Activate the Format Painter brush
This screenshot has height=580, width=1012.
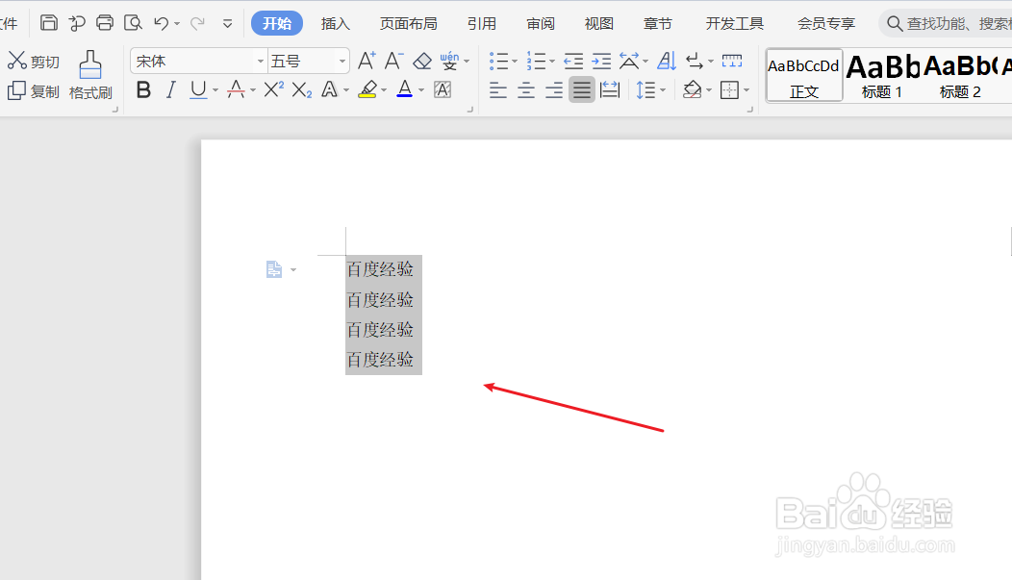tap(90, 75)
